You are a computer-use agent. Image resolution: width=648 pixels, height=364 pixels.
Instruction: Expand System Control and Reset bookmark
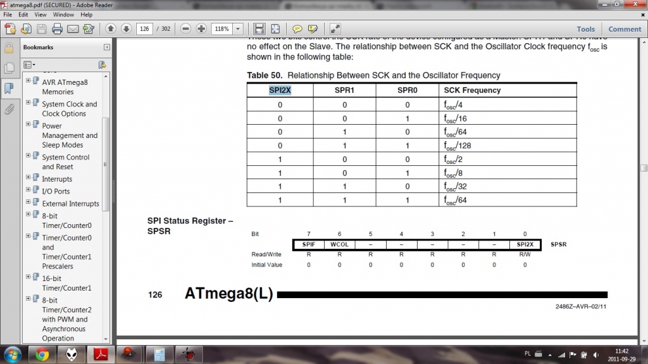click(x=28, y=156)
